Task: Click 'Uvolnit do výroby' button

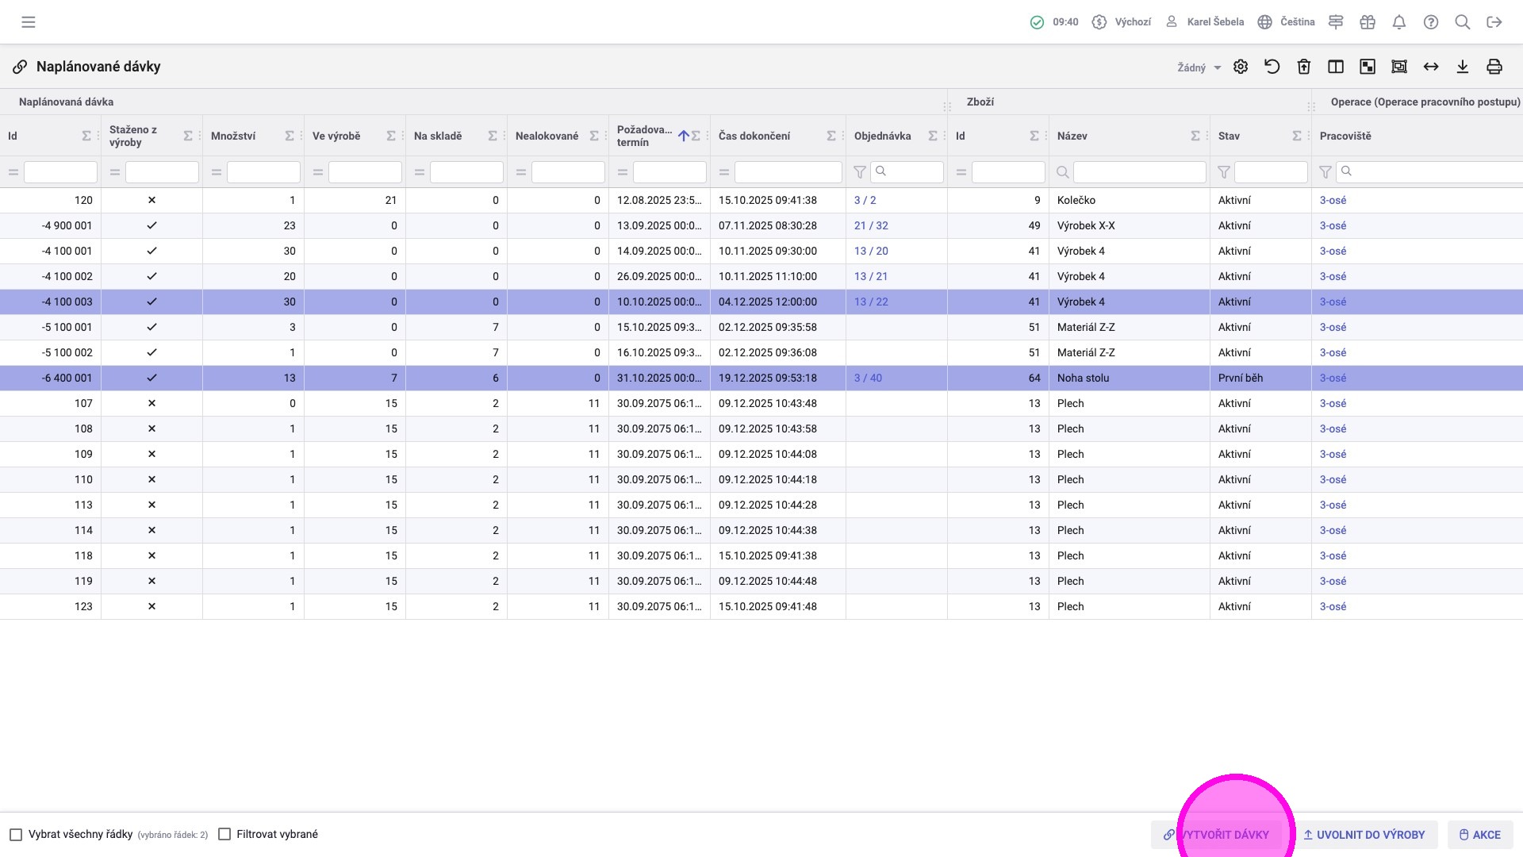Action: pos(1364,835)
